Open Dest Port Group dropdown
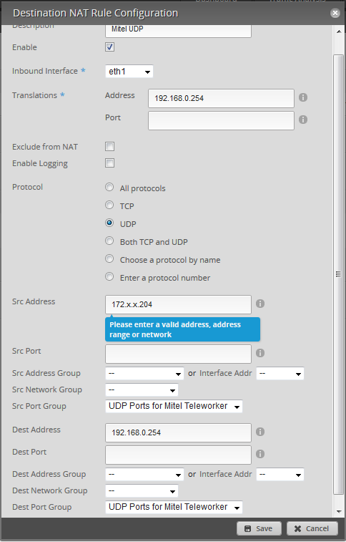Viewport: 346px width, 542px height. pos(174,507)
